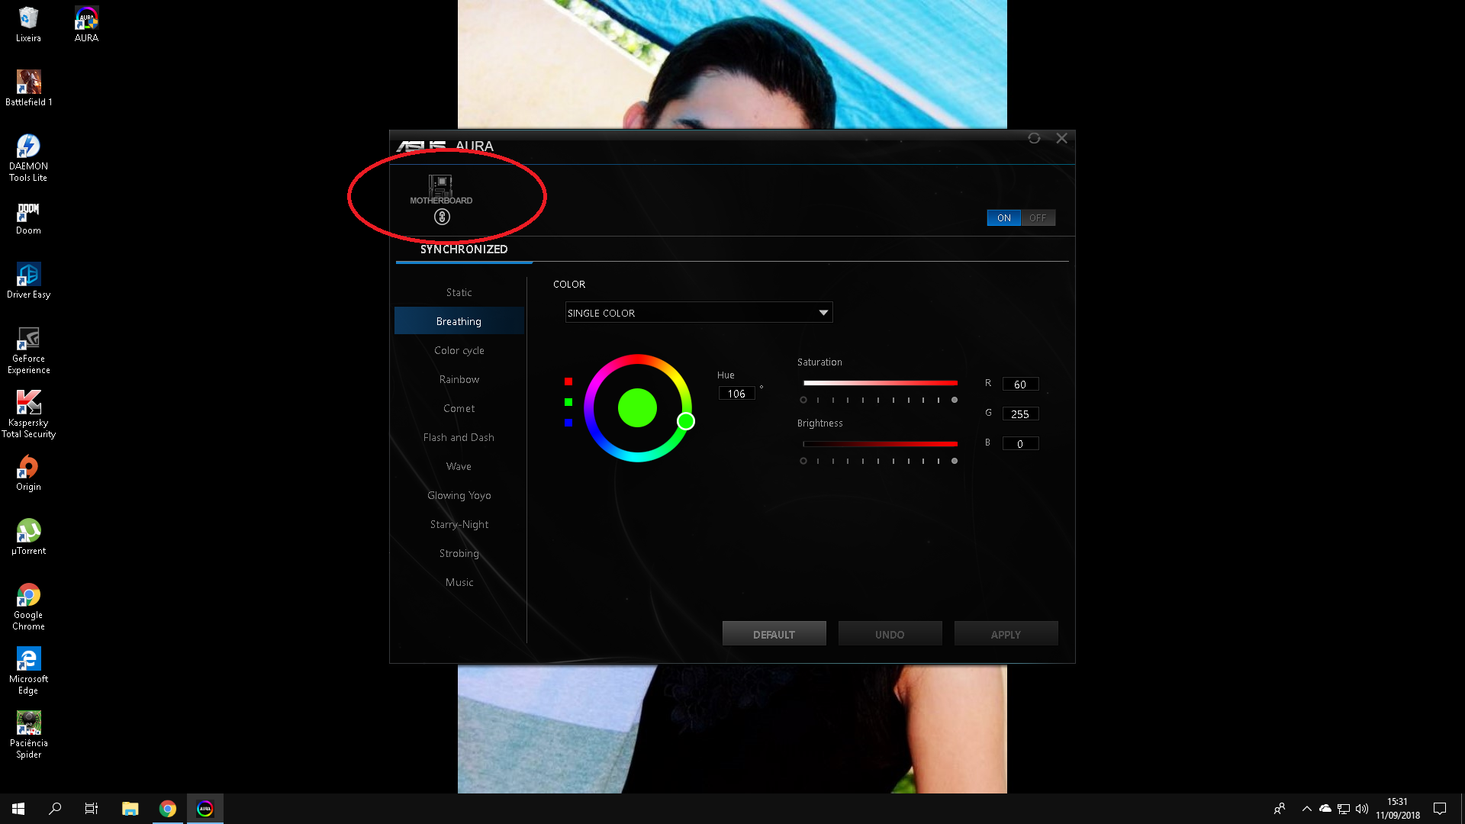
Task: Click the hue wheel handle
Action: tap(686, 421)
